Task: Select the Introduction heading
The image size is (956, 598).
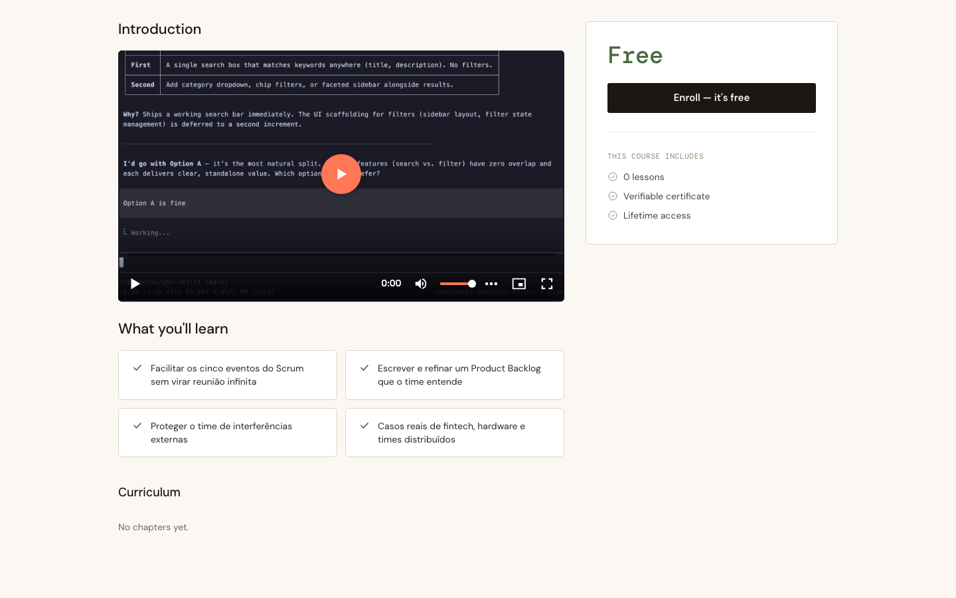Action: pos(159,29)
